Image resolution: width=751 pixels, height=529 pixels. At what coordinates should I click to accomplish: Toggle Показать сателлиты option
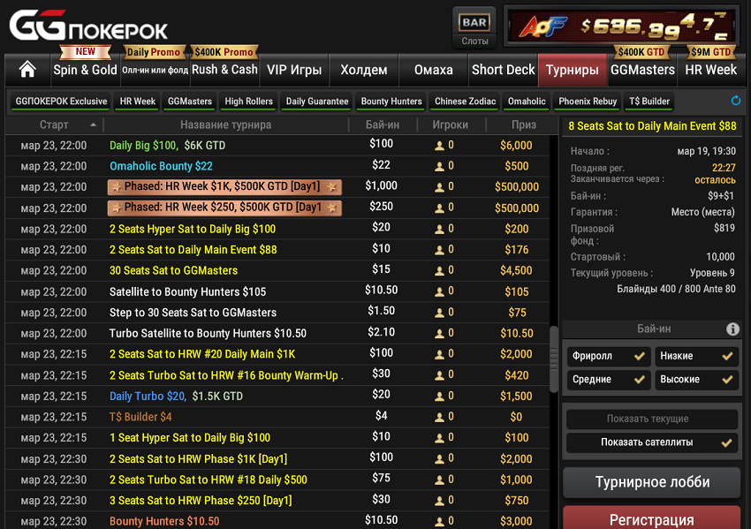pos(652,442)
